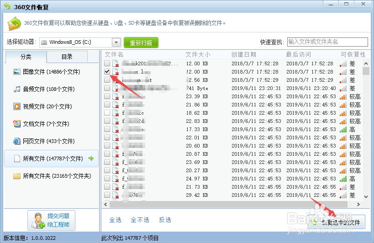Screen dimensions: 374x243
Task: Tick the checkbox of the 23.39 KB file
Action: 107,96
